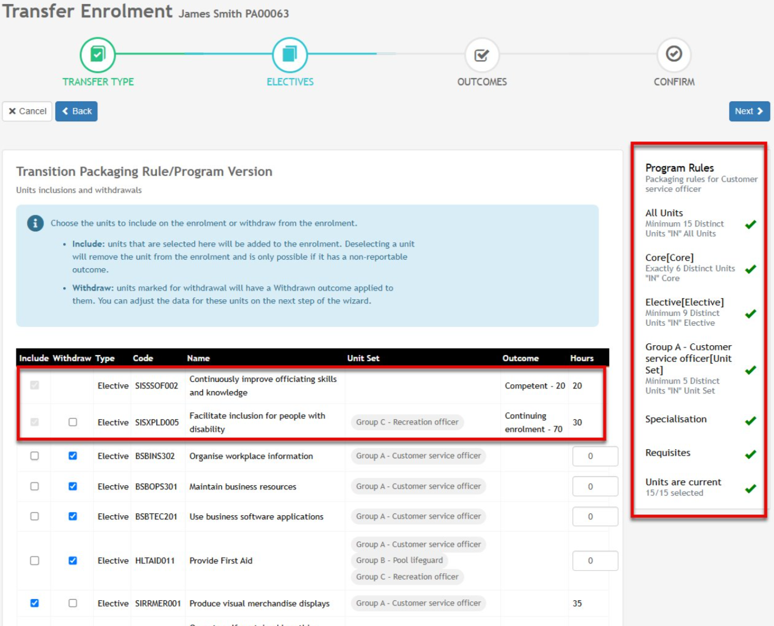Click green checkmark beside Elective[Elective] rule
The image size is (774, 626).
click(x=750, y=314)
